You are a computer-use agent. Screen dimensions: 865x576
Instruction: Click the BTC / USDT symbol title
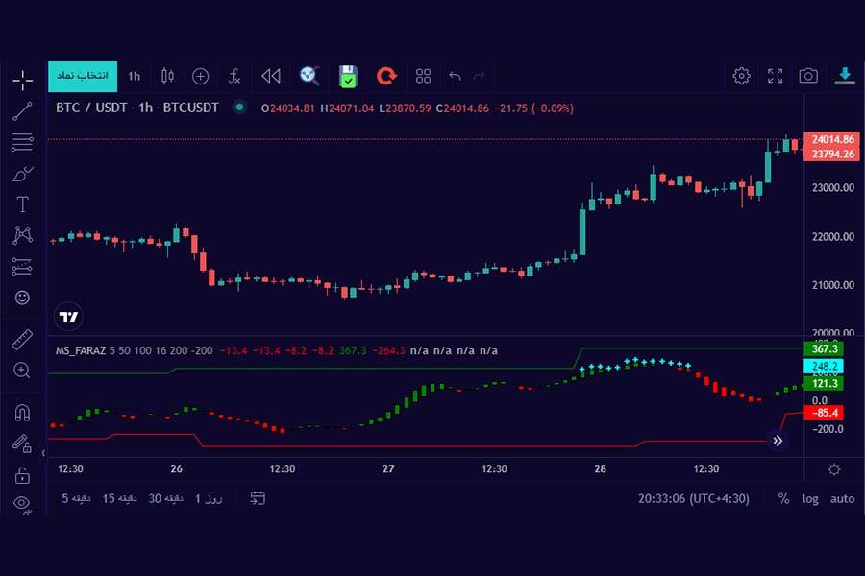[137, 108]
